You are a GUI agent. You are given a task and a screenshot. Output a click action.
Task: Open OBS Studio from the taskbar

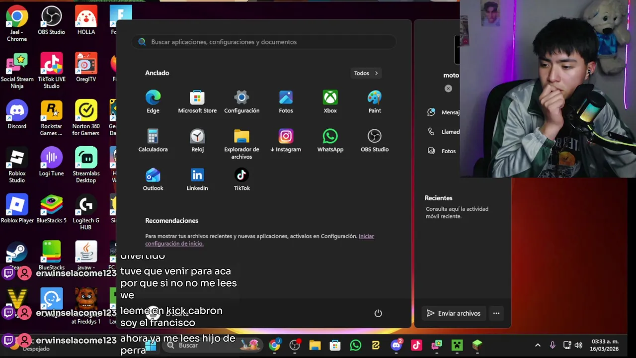(x=295, y=345)
